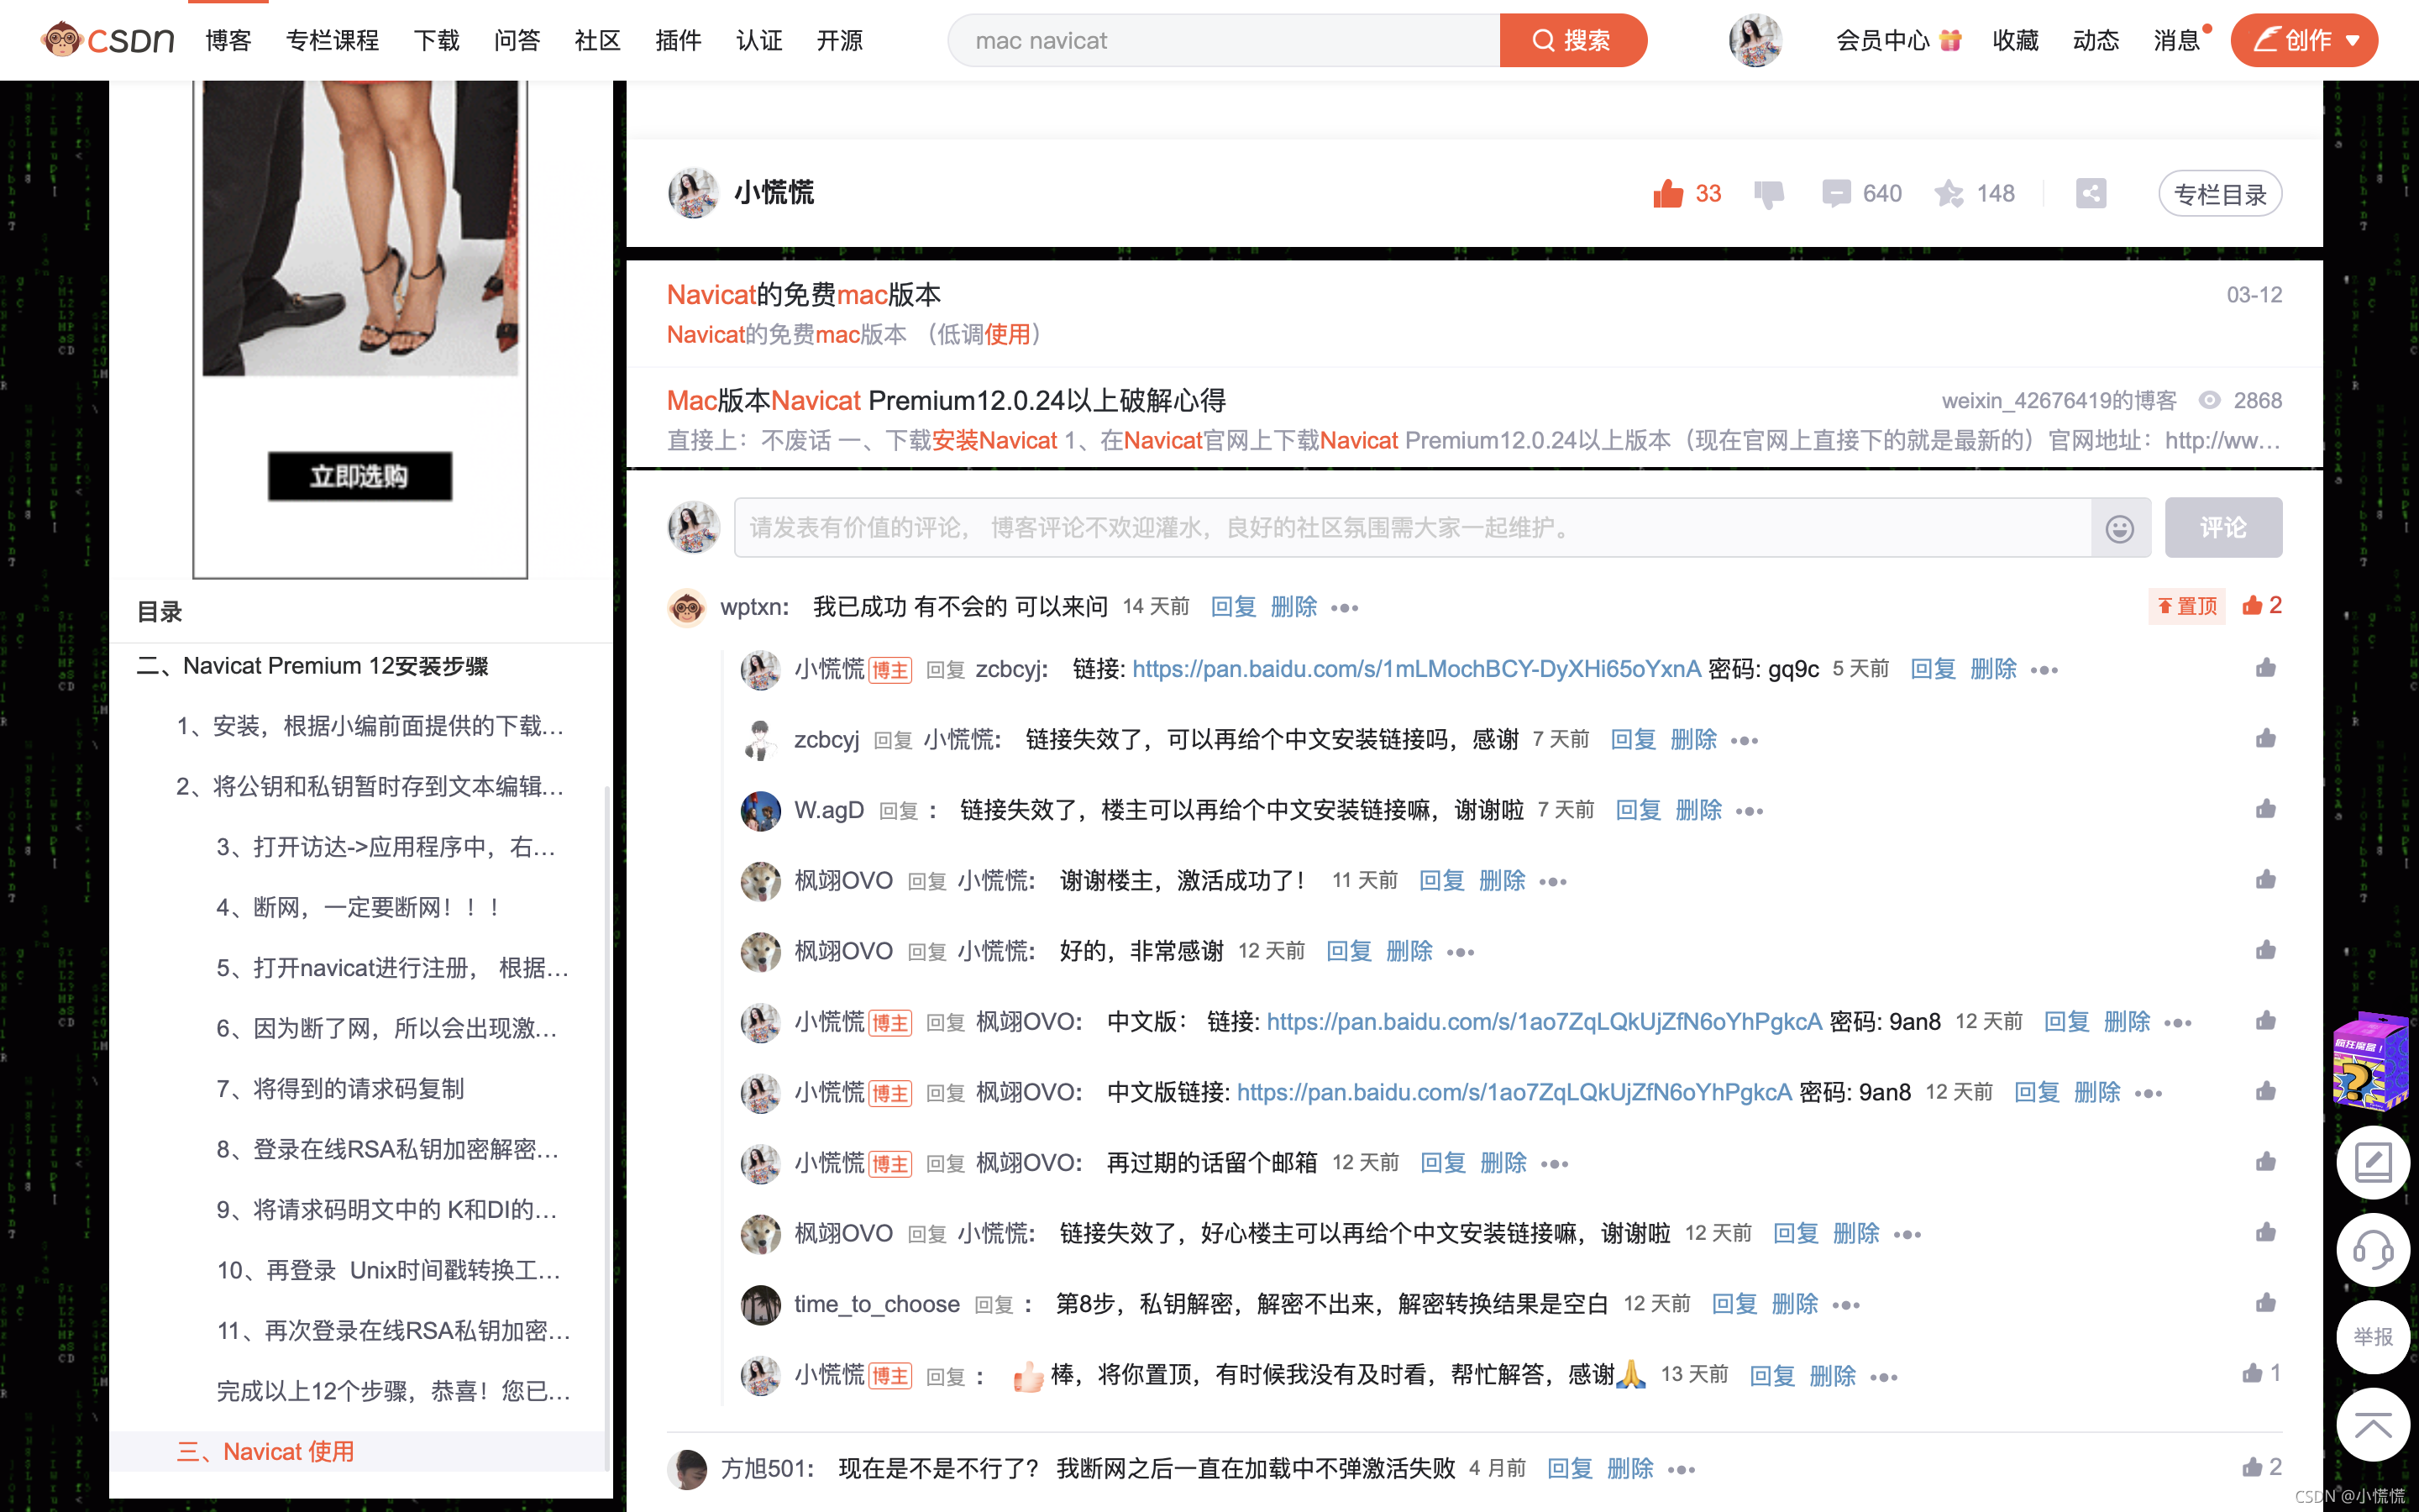Open the 消息 notifications menu

pos(2178,40)
